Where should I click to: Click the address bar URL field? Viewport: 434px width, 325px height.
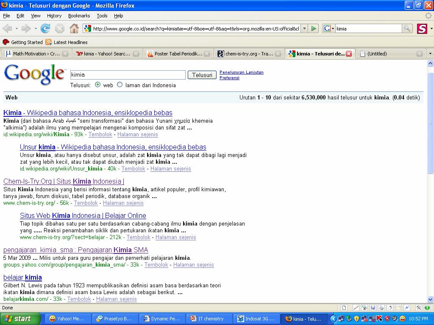196,28
